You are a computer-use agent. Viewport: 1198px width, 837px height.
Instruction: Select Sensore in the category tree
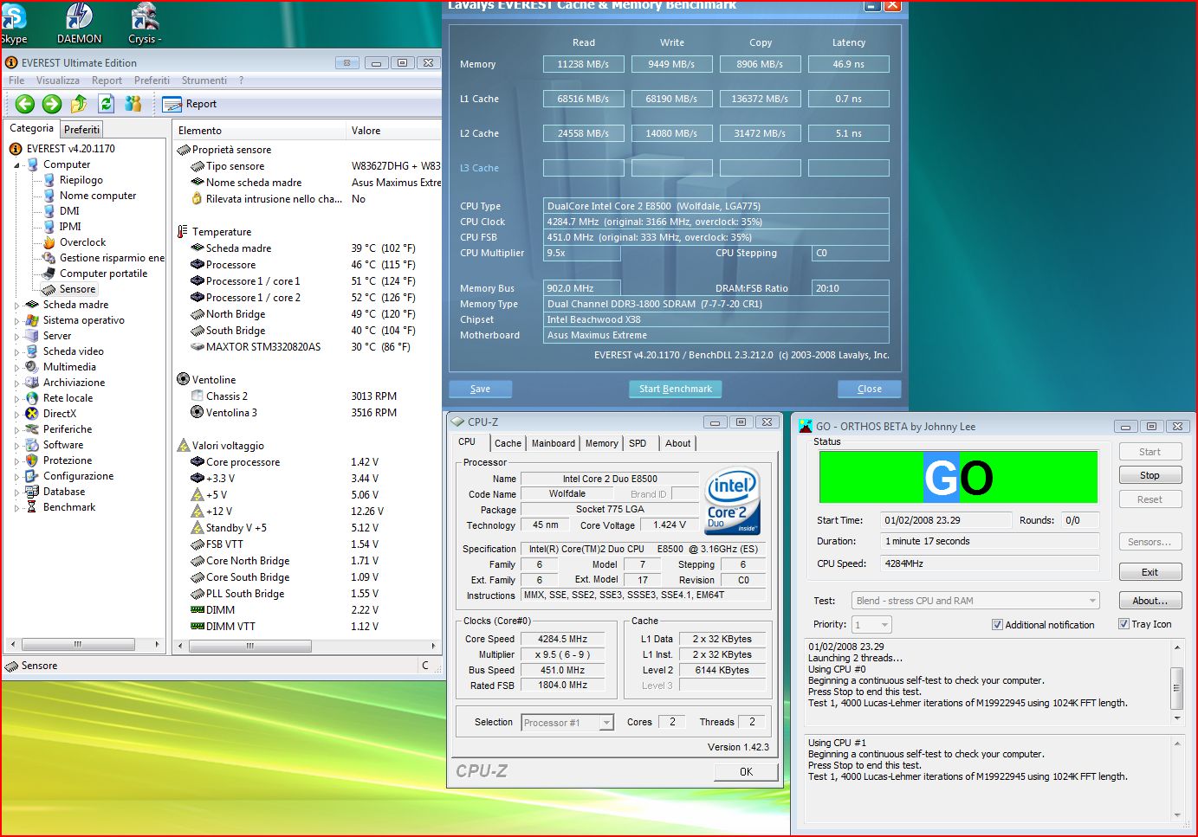tap(77, 289)
